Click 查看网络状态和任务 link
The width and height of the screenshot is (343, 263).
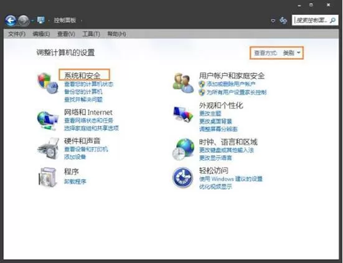[x=88, y=120]
